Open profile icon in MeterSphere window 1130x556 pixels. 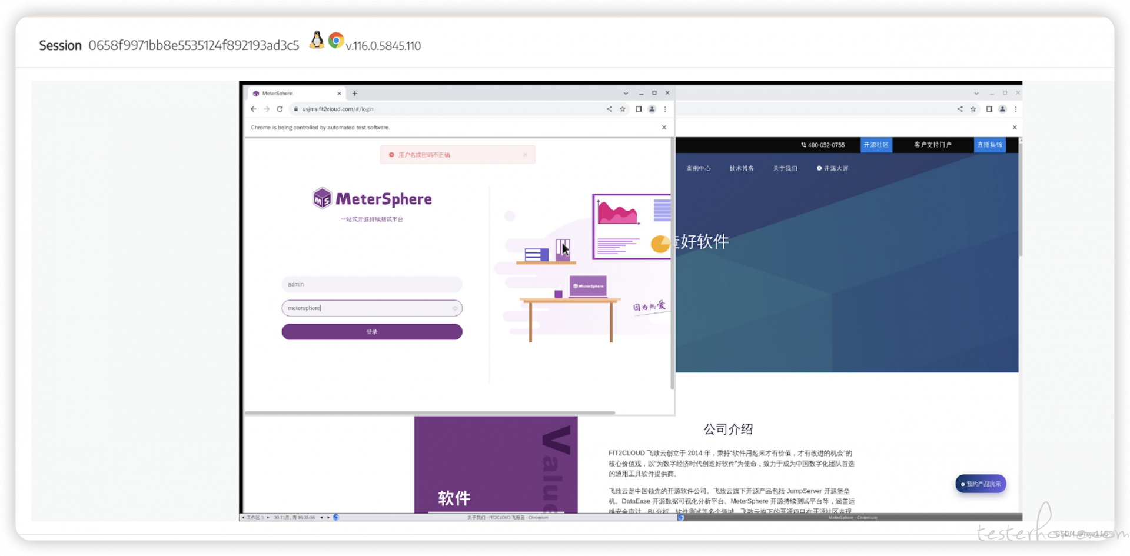pyautogui.click(x=652, y=109)
